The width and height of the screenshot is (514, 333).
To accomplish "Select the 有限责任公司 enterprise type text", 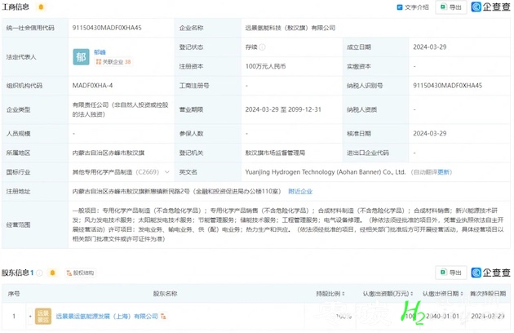I will point(120,109).
